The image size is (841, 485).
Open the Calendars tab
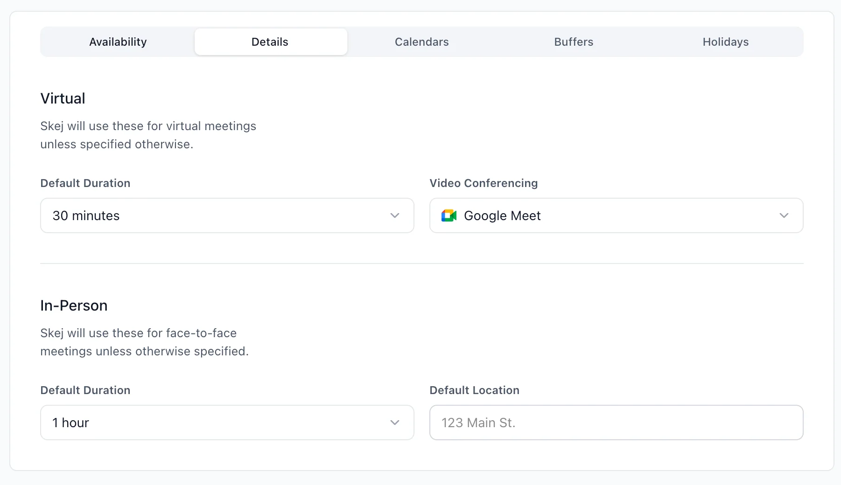[x=422, y=42]
